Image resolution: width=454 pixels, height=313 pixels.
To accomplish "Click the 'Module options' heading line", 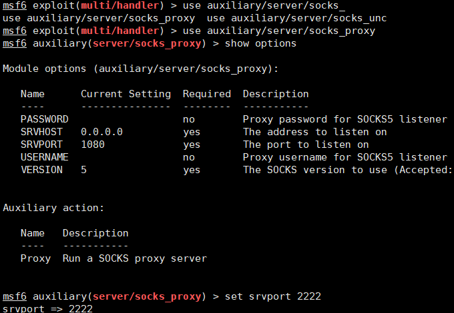I will coord(140,69).
